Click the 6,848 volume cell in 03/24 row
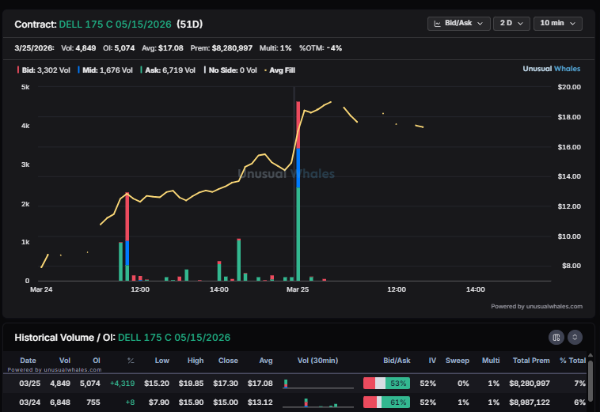The image size is (600, 412). click(x=60, y=402)
